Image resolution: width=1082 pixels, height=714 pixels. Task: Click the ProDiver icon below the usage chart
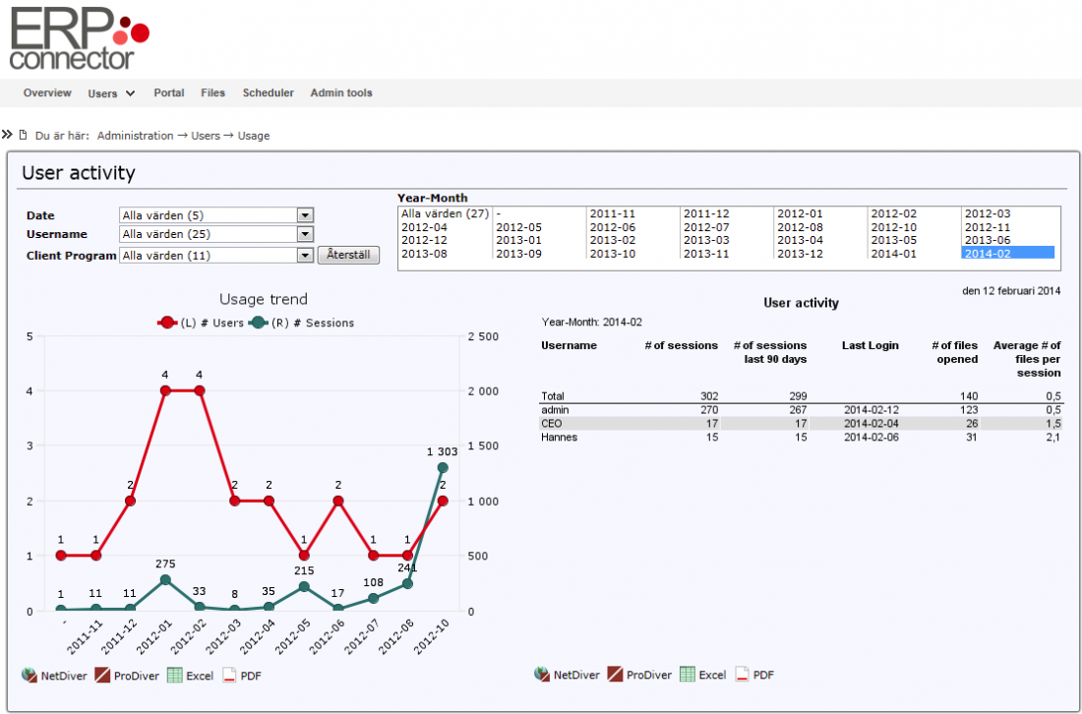pos(102,676)
